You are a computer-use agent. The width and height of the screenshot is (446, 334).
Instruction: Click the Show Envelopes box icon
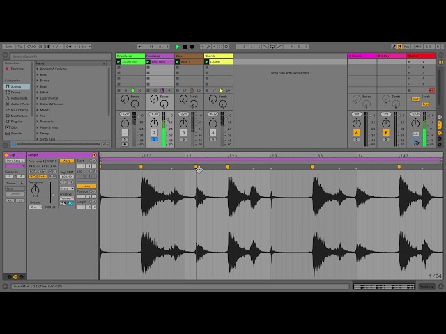21,277
